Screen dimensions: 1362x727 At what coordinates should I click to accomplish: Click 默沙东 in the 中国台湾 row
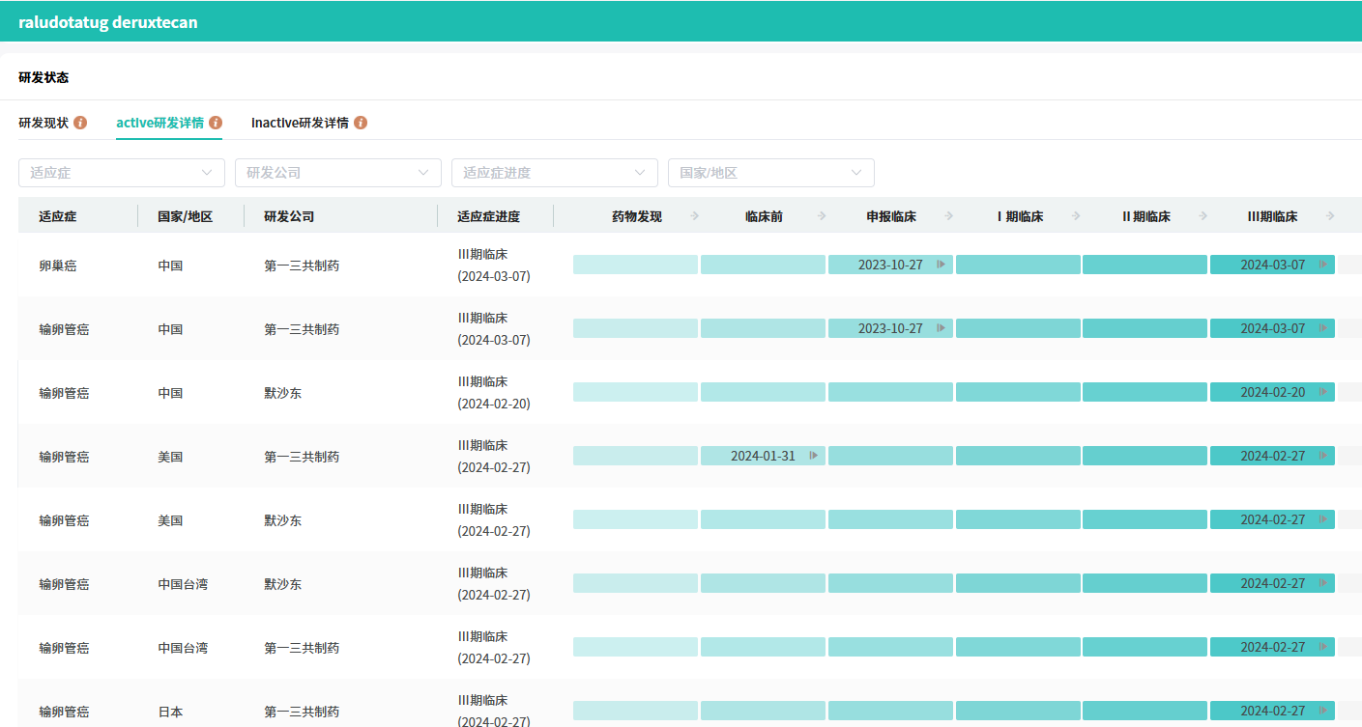pos(282,584)
